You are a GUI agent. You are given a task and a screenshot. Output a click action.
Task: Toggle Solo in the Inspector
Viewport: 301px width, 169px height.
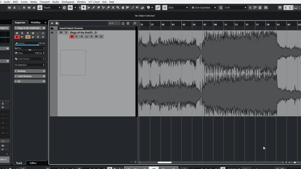[x=22, y=33]
